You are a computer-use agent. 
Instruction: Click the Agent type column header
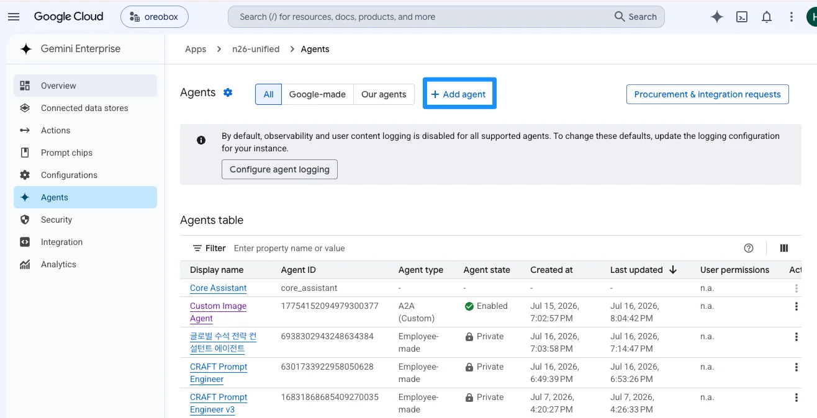[421, 270]
